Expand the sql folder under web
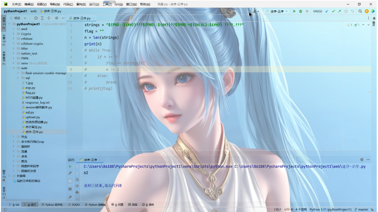This screenshot has height=212, width=378. [18, 78]
